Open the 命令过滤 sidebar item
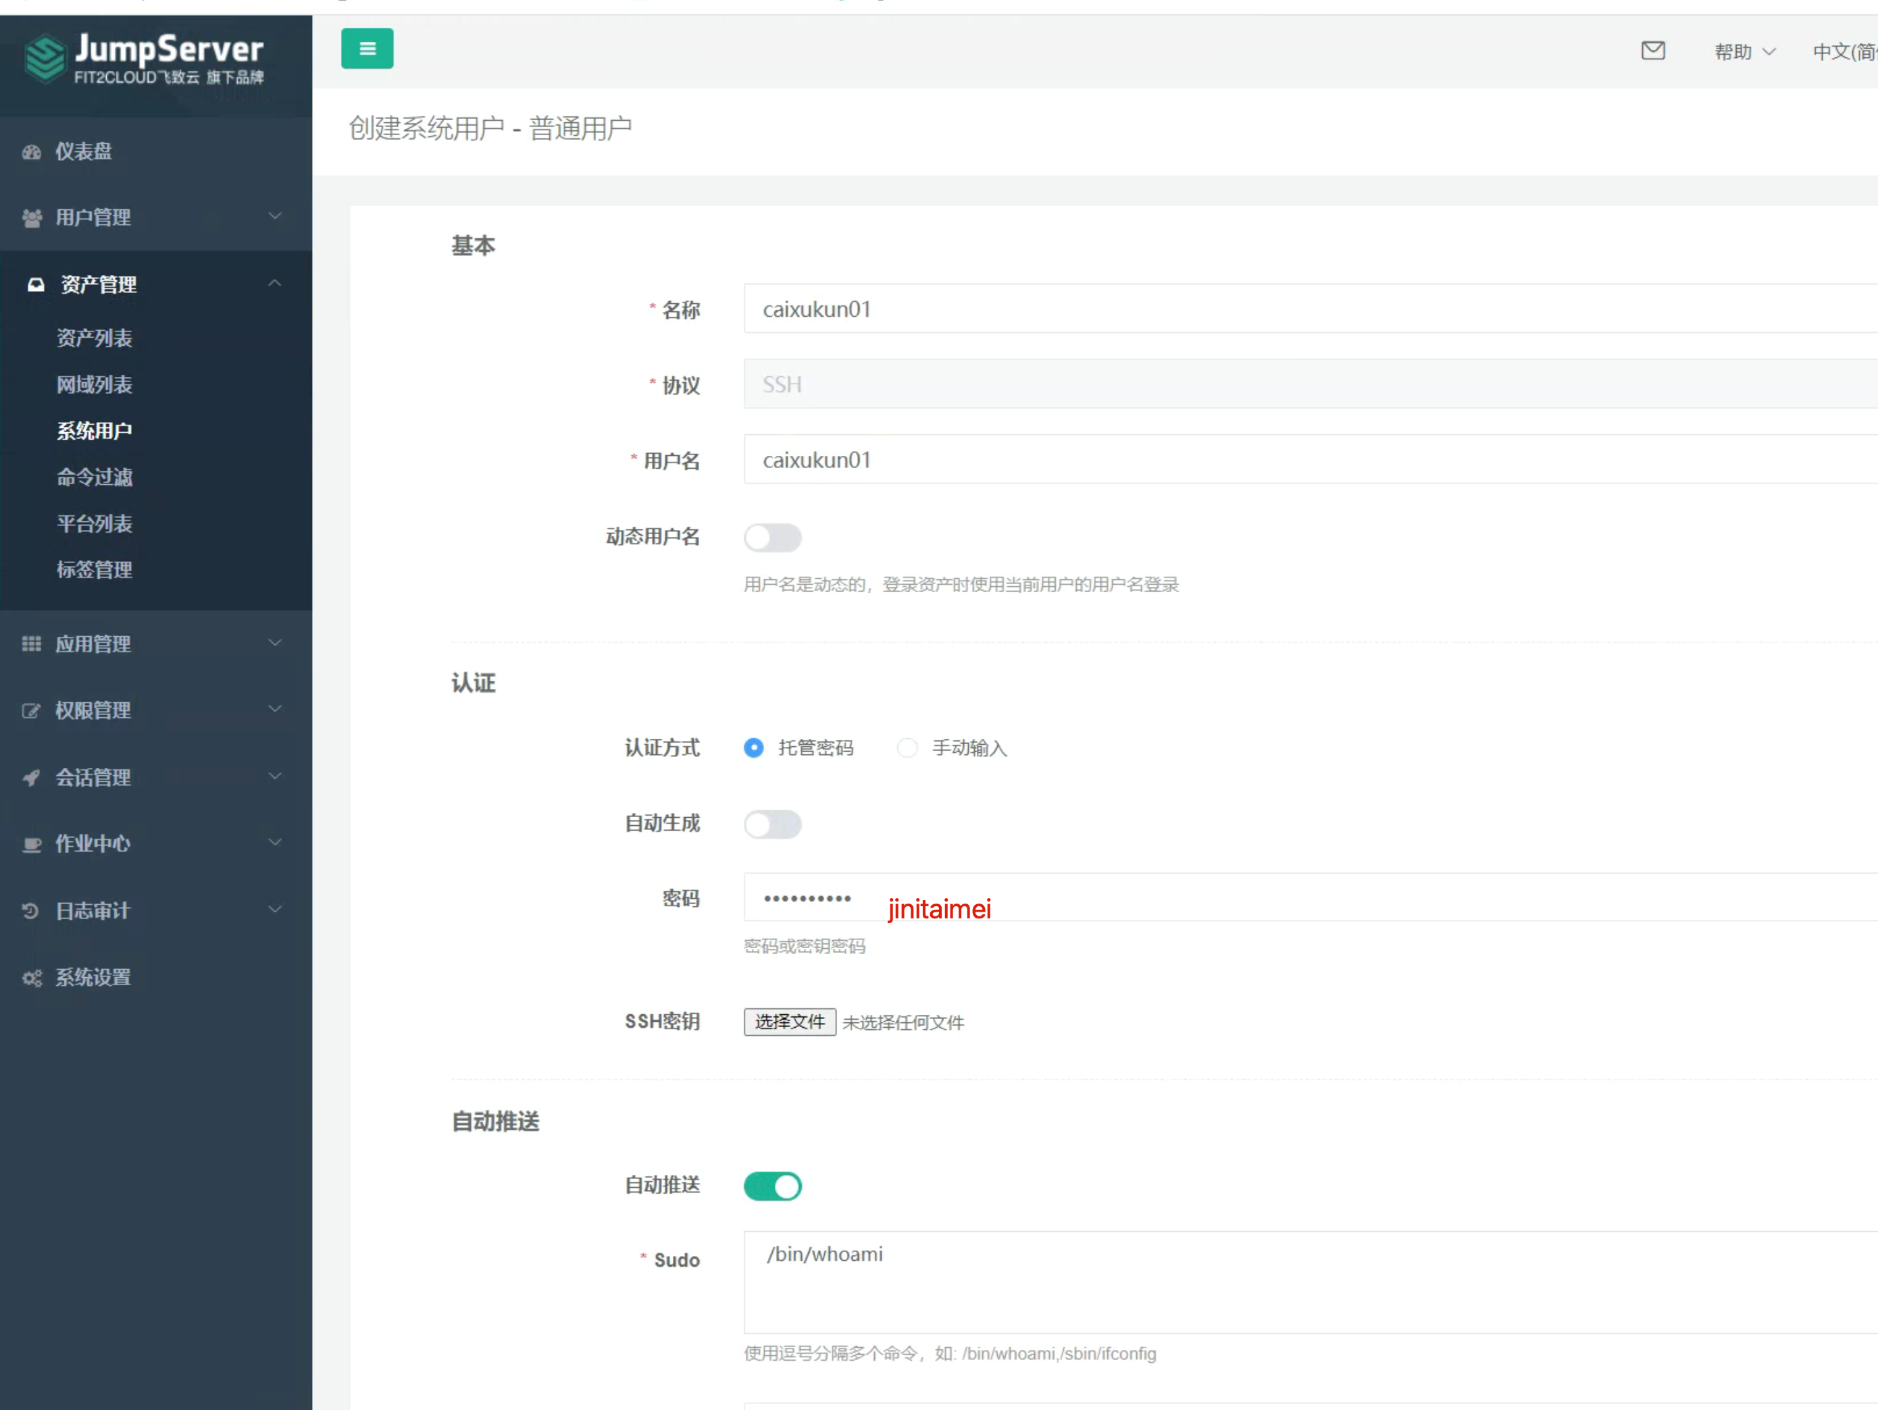Viewport: 1878px width, 1410px height. pyautogui.click(x=95, y=477)
